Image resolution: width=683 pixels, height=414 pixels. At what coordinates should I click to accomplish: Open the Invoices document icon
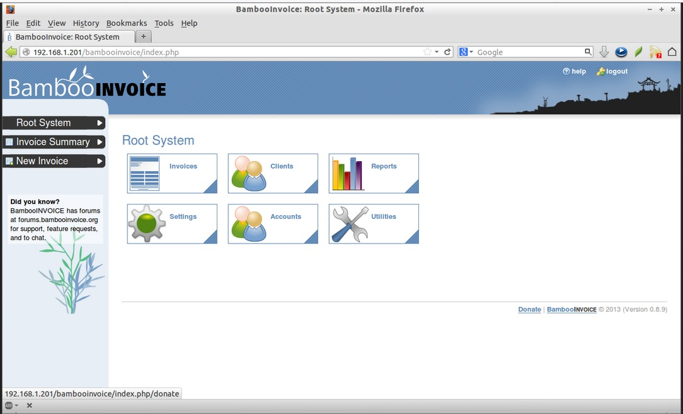[145, 174]
